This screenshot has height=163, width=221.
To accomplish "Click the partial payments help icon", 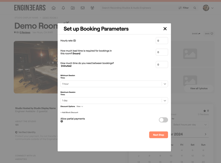I will (x=62, y=121).
